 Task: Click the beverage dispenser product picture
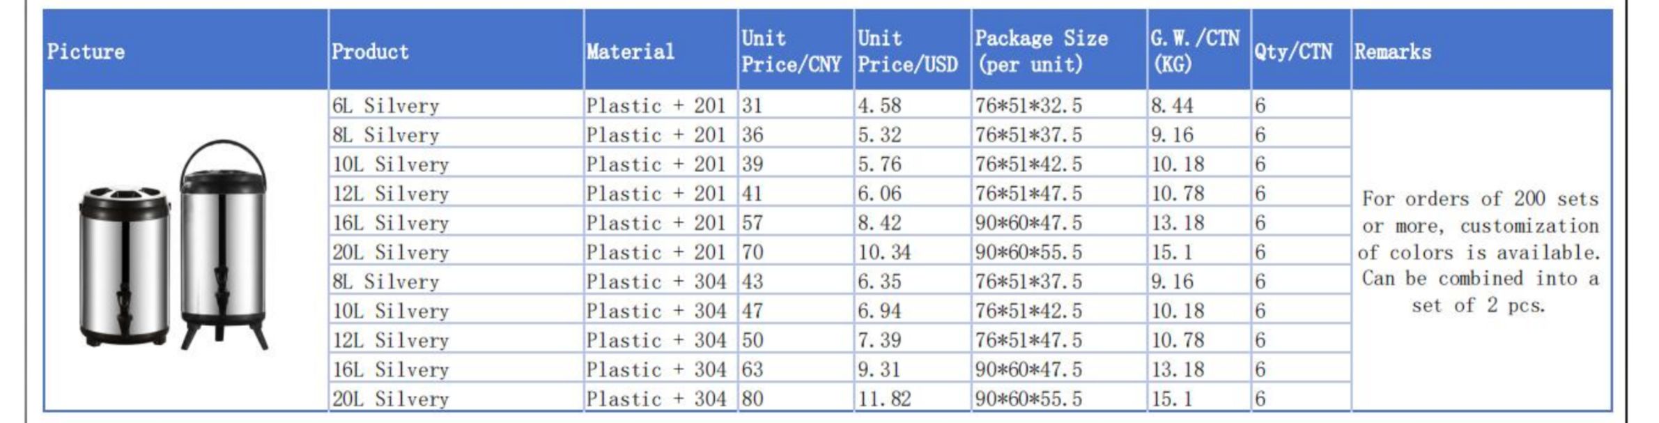coord(174,245)
